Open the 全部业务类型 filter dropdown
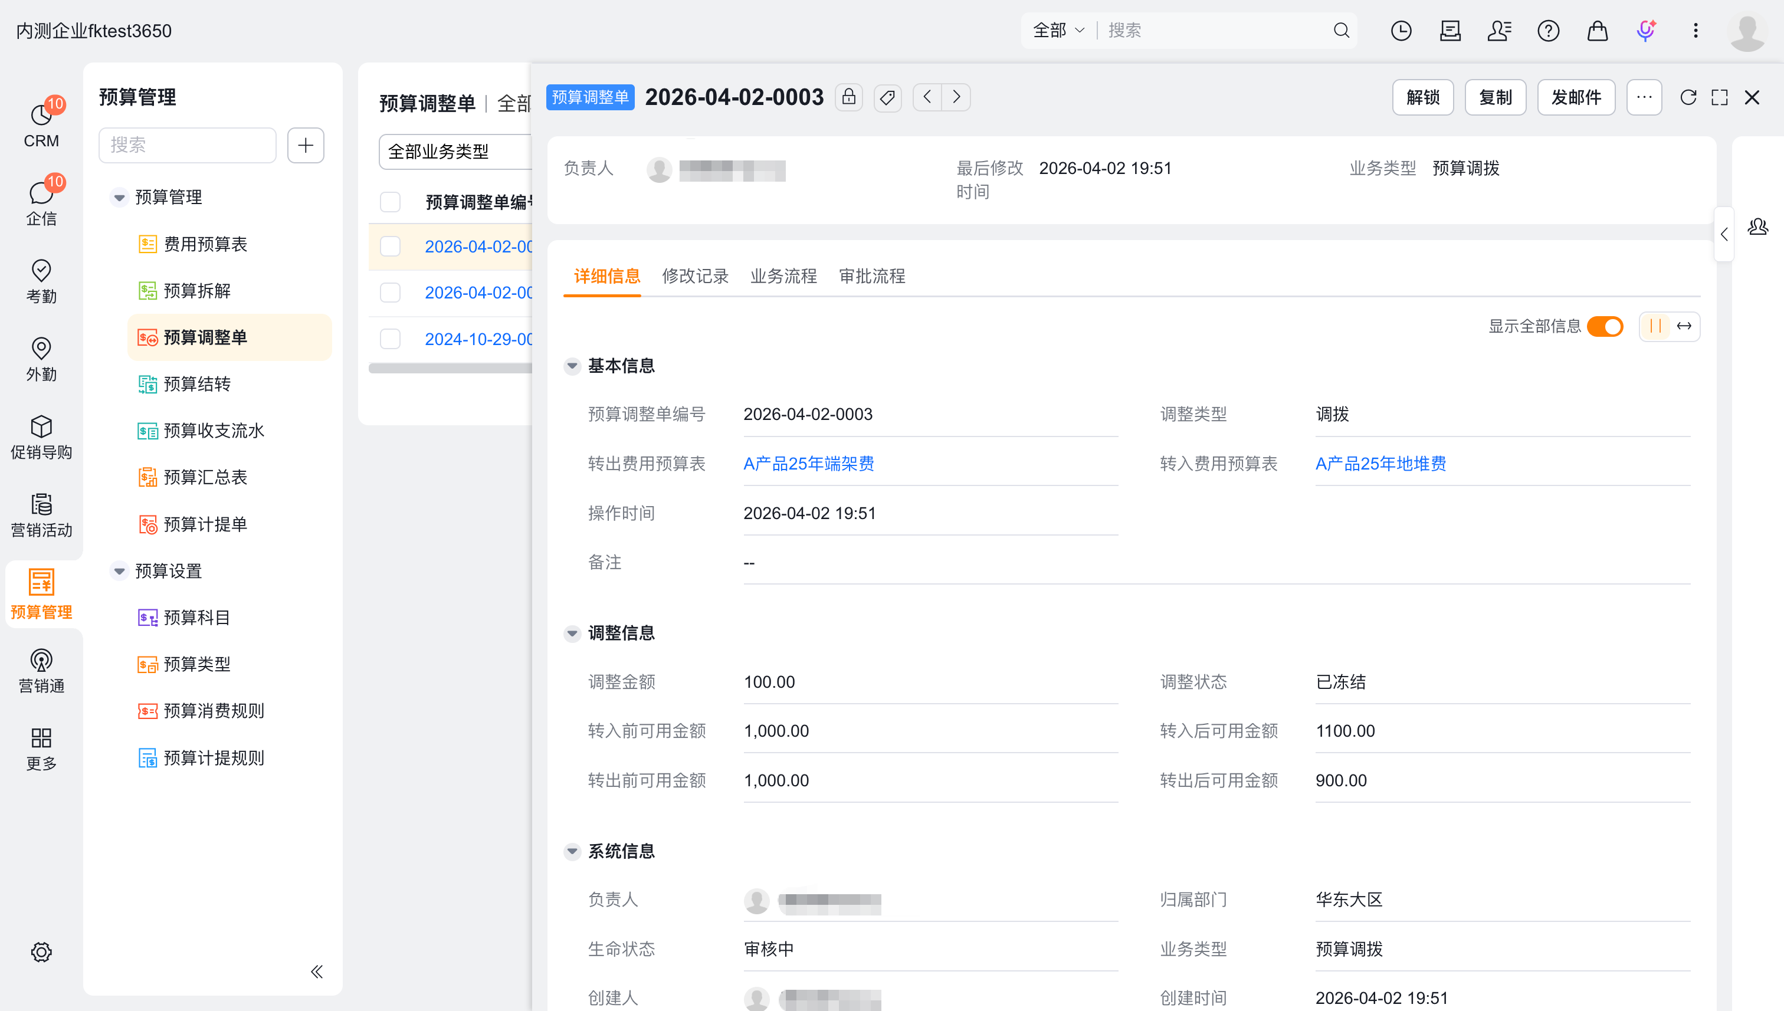This screenshot has width=1784, height=1011. tap(455, 152)
